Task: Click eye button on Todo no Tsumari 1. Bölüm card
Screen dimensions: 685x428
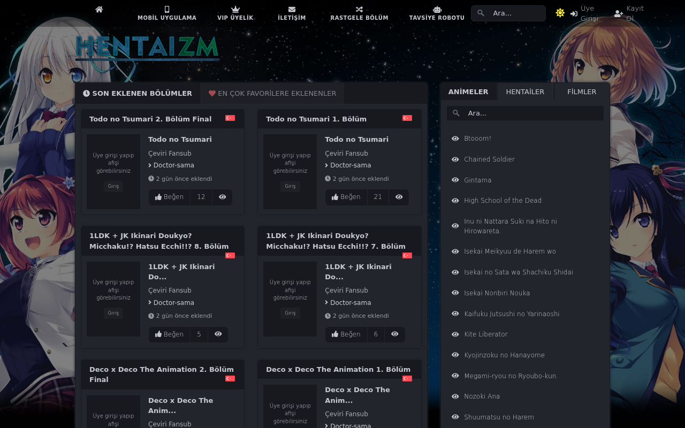Action: point(399,197)
